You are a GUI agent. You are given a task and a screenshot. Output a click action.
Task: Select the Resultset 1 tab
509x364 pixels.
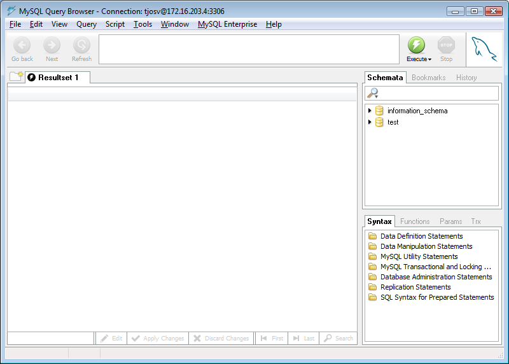point(58,77)
